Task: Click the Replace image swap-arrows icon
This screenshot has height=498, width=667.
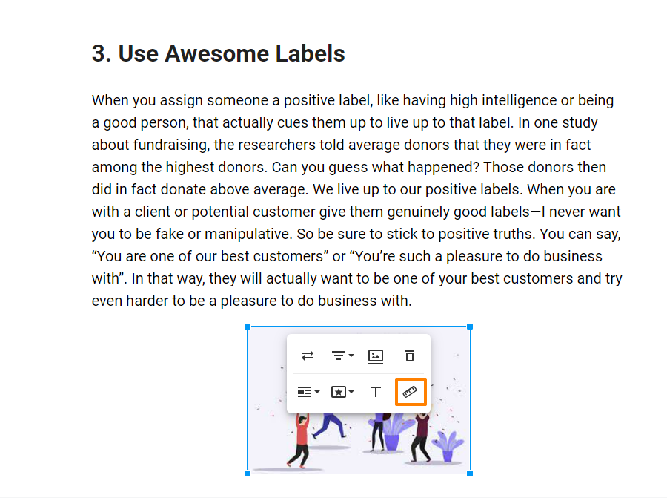Action: coord(308,356)
